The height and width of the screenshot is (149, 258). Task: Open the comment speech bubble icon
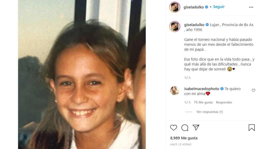coord(185,127)
